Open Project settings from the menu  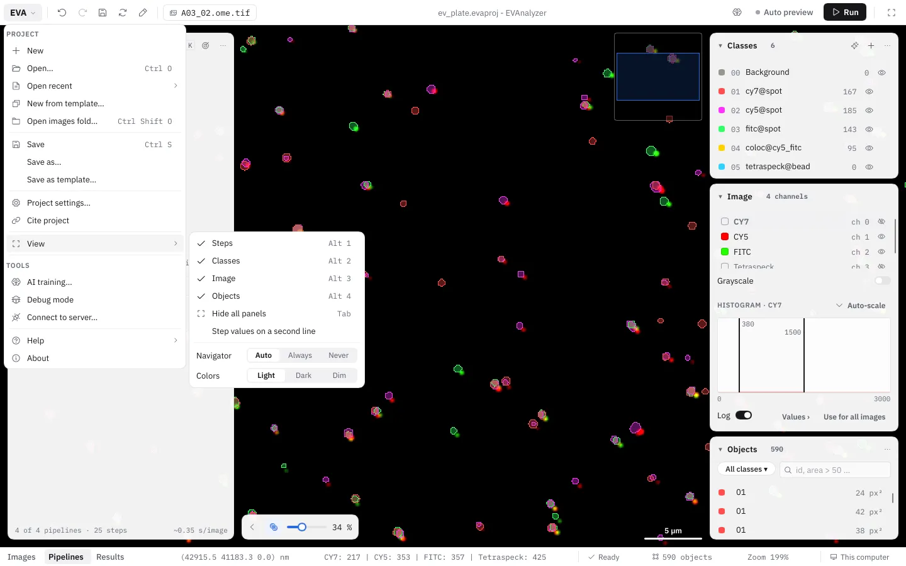(x=95, y=203)
